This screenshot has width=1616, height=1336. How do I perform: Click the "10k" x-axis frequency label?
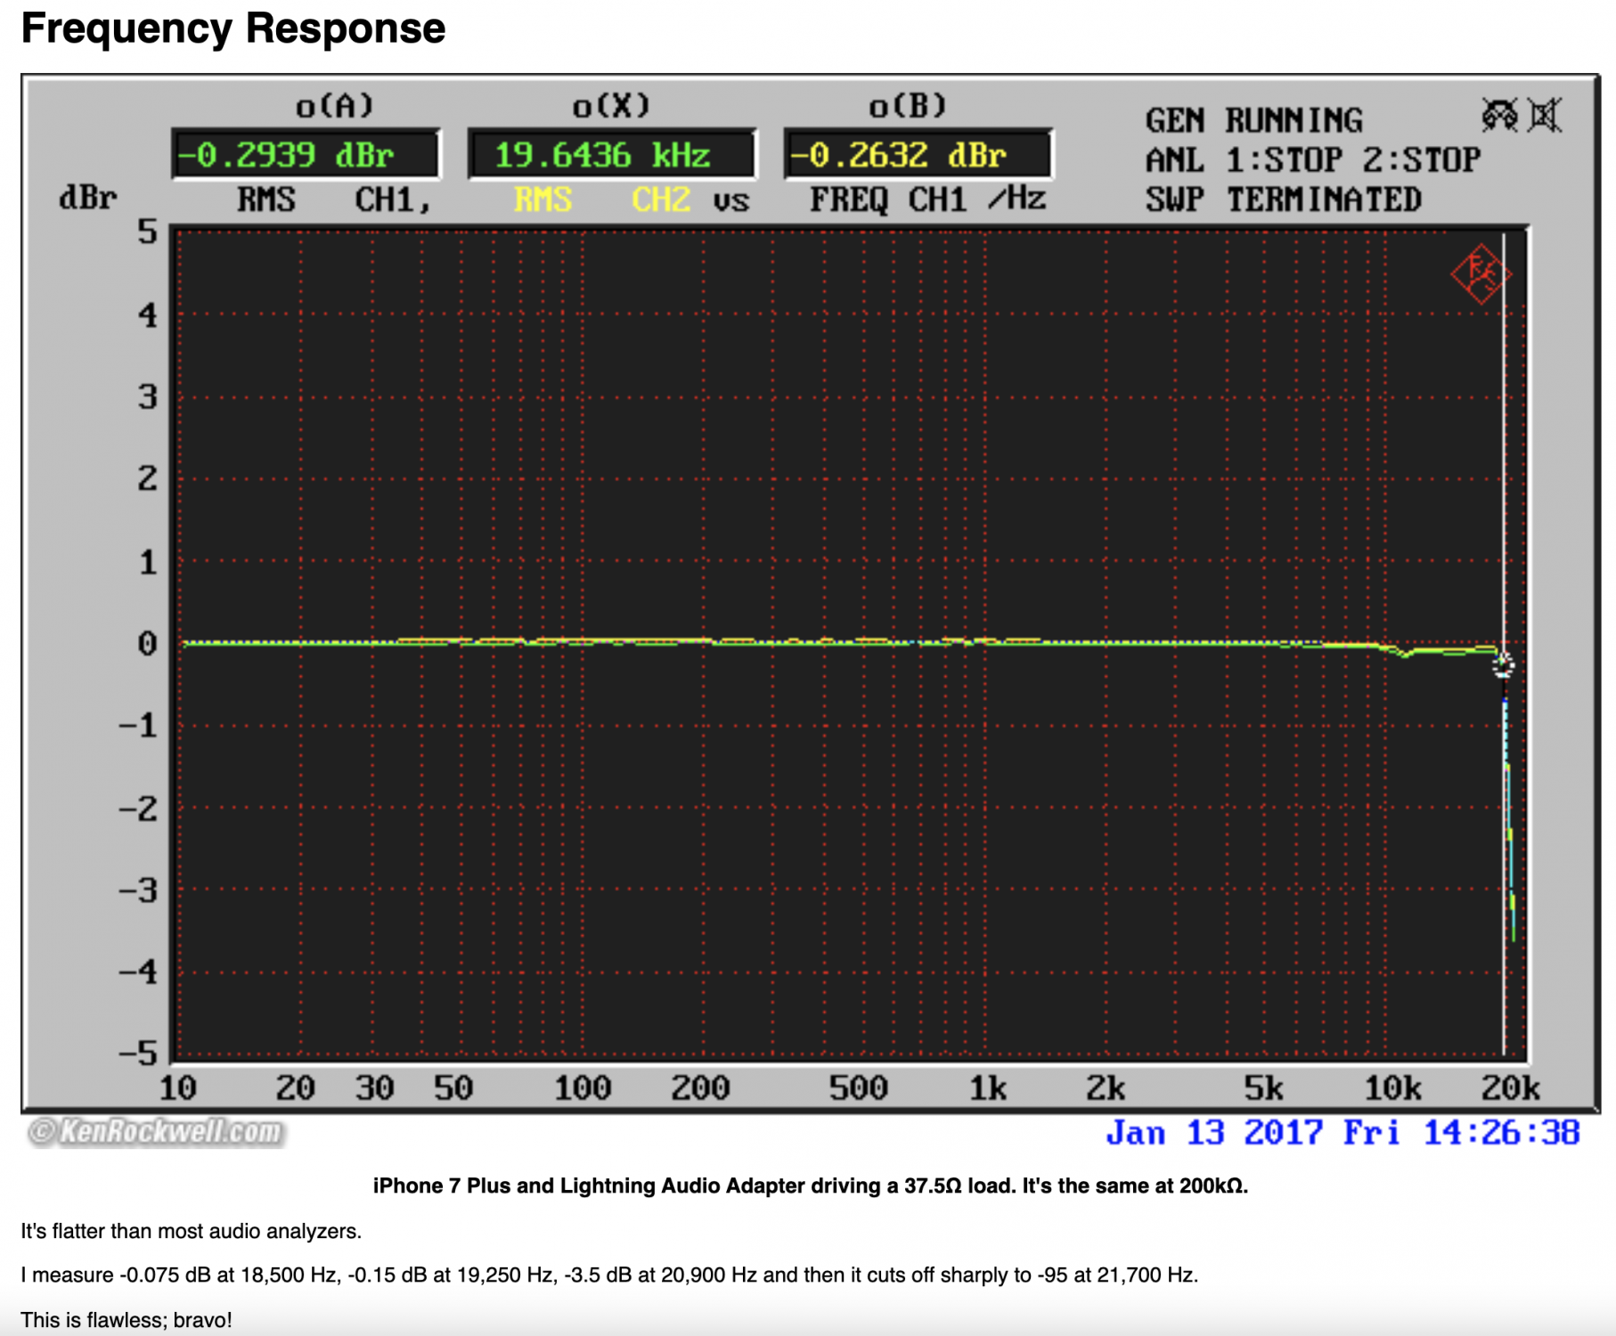coord(1392,1088)
